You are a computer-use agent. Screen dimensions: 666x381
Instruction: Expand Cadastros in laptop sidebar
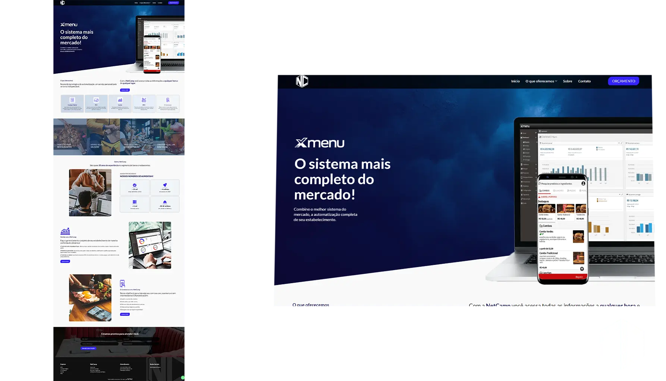(528, 164)
